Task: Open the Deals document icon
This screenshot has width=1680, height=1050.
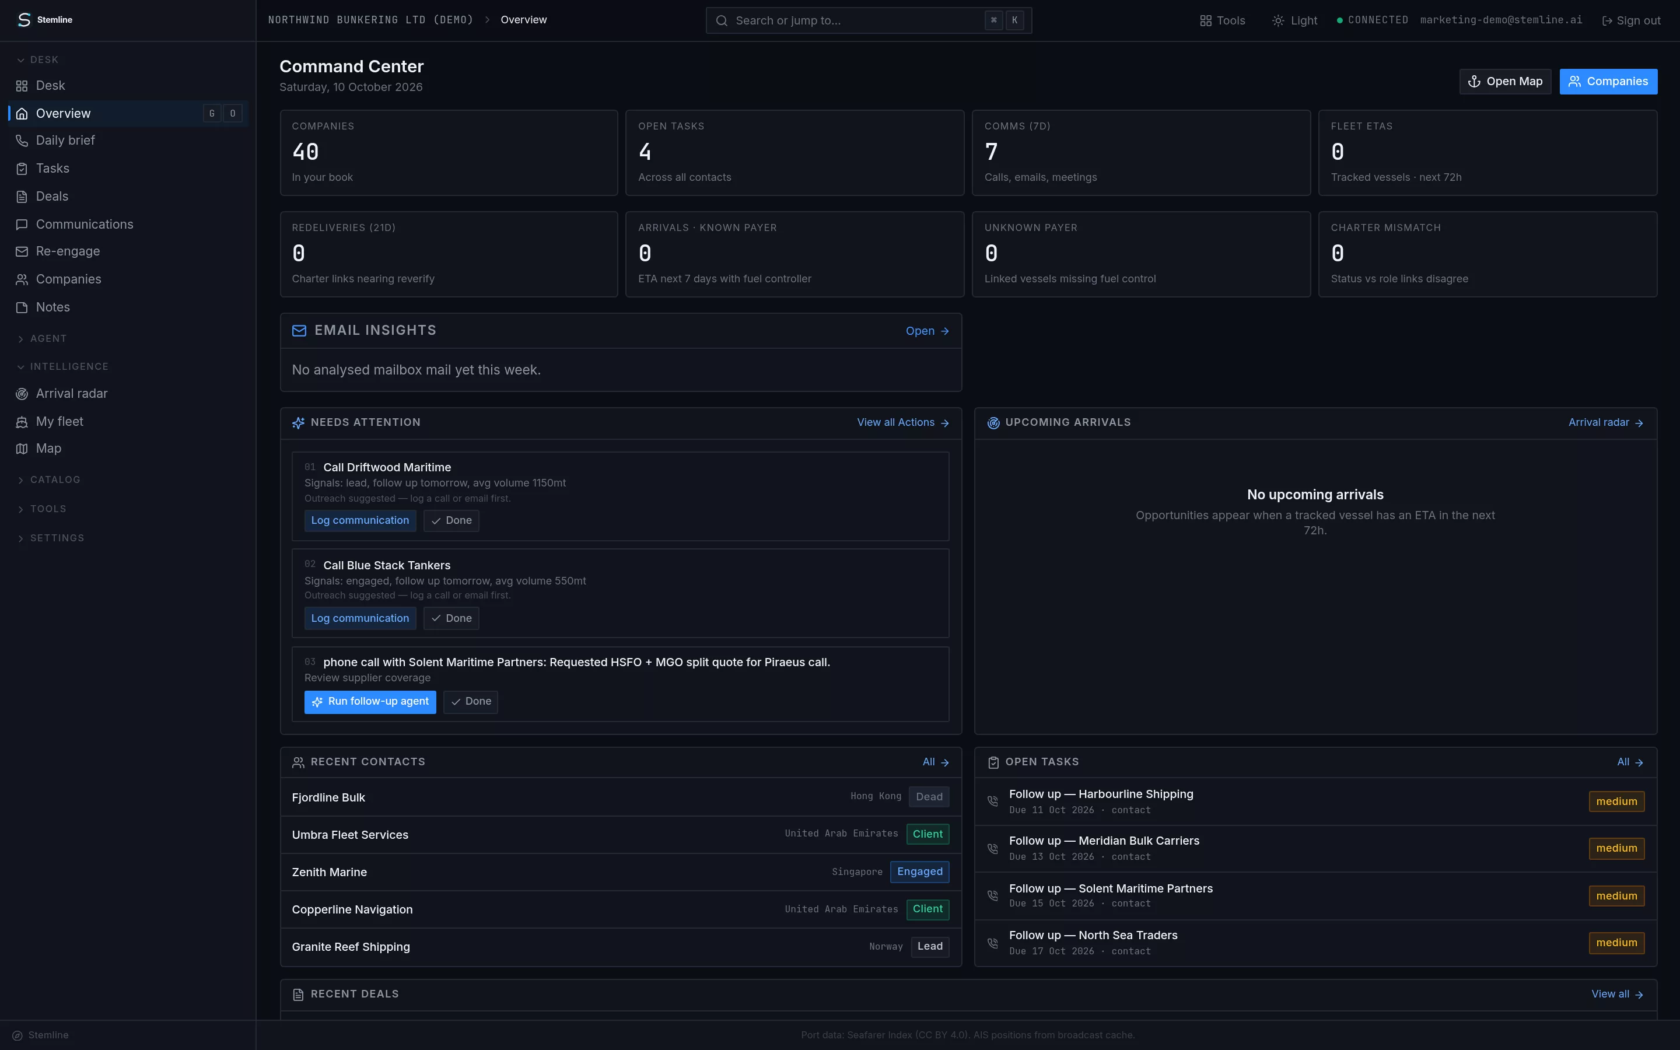Action: tap(22, 197)
